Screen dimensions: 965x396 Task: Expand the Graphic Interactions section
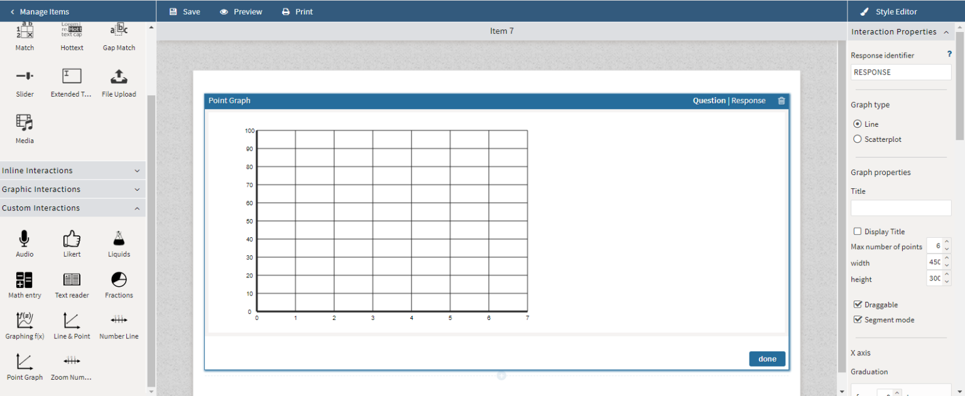tap(72, 189)
